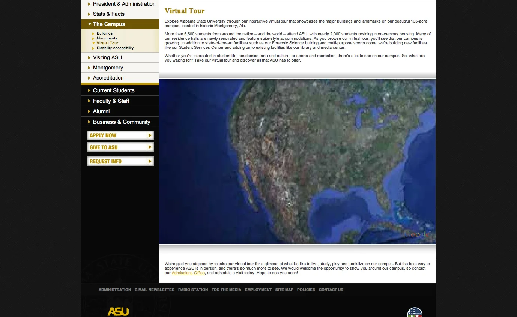Screen dimensions: 517x317
Task: Expand the Visiting ASU arrow
Action: (89, 58)
